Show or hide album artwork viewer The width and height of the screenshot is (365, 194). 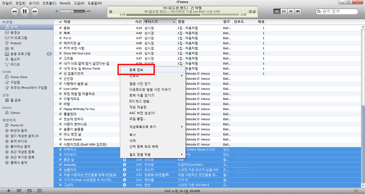[40, 191]
